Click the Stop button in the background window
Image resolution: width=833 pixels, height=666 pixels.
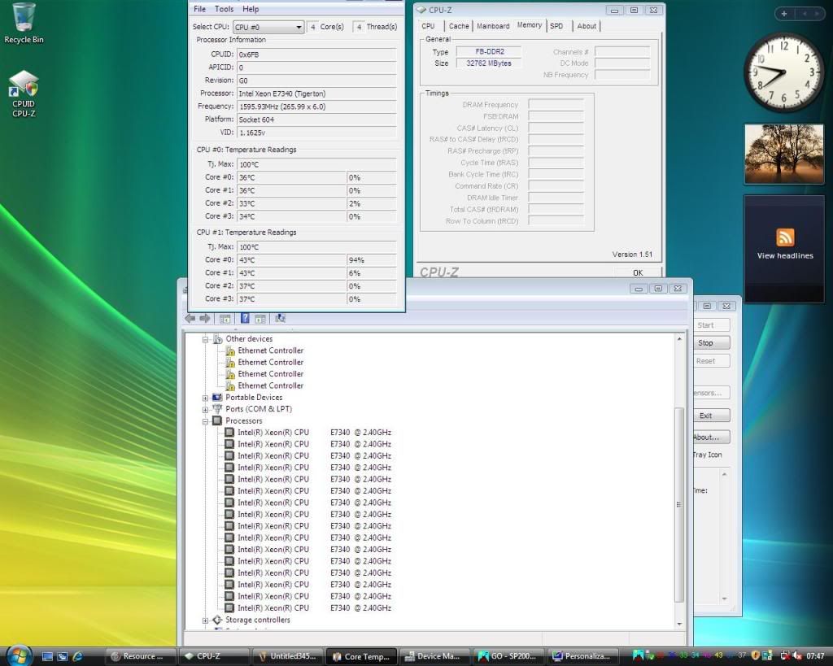coord(711,343)
